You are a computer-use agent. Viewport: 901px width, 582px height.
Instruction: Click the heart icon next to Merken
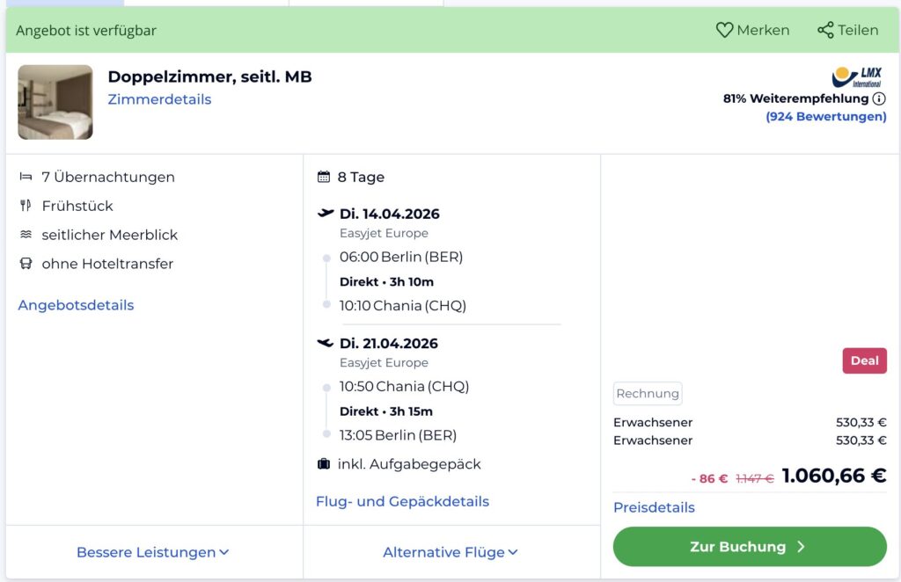point(724,30)
